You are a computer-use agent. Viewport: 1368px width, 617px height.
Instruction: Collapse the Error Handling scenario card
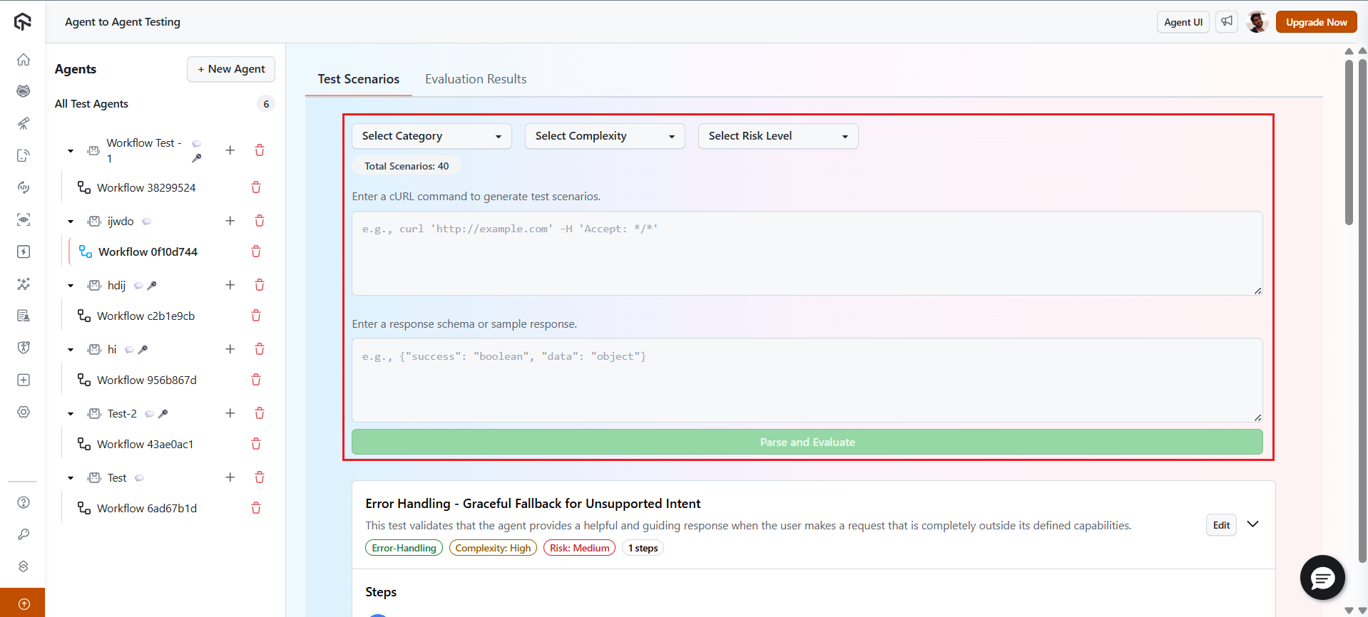click(x=1252, y=524)
